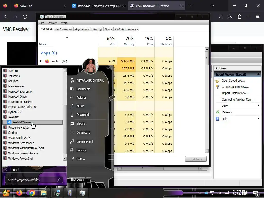This screenshot has height=198, width=264.
Task: Expand the Windows PowerShell folder
Action: click(x=21, y=159)
